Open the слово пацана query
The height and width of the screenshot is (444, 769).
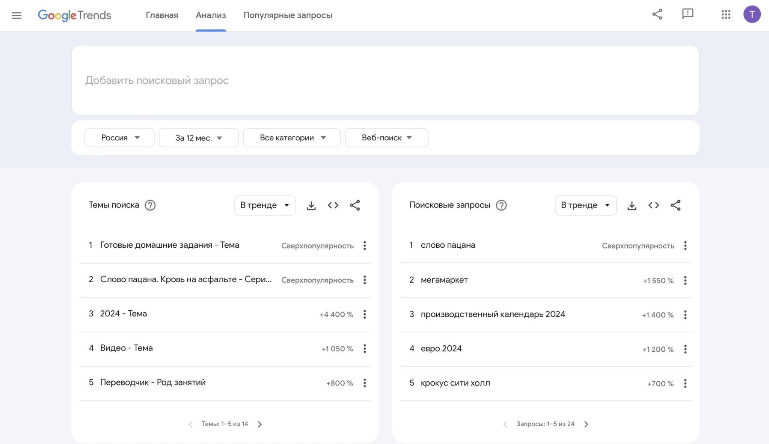click(x=448, y=245)
